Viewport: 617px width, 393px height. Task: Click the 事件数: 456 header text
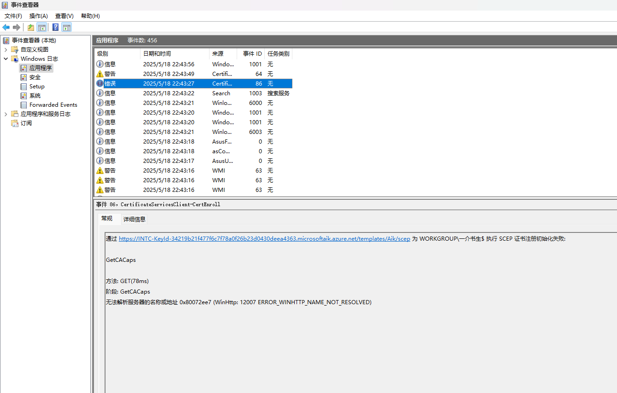(142, 40)
